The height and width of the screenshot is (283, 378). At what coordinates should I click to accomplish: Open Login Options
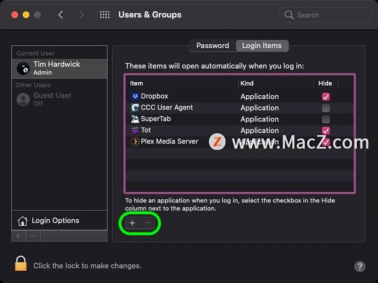click(60, 220)
